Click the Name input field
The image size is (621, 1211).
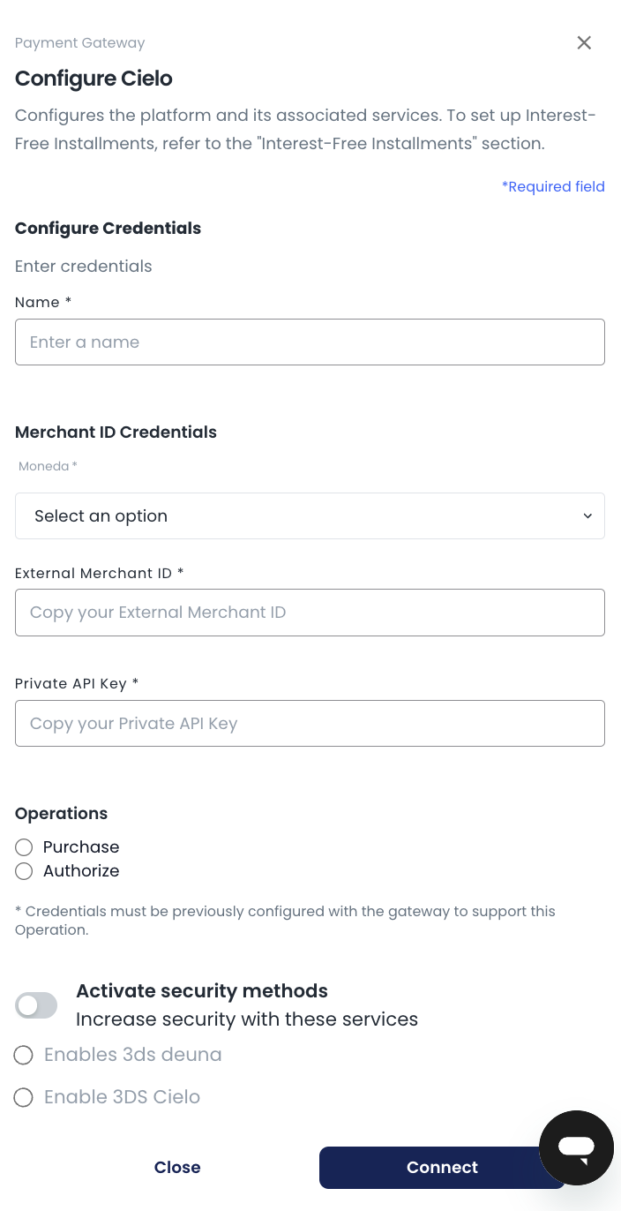point(310,342)
